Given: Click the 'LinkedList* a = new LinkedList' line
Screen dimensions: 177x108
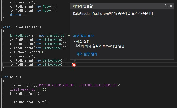Looking at the screenshot, I should pyautogui.click(x=40, y=36).
